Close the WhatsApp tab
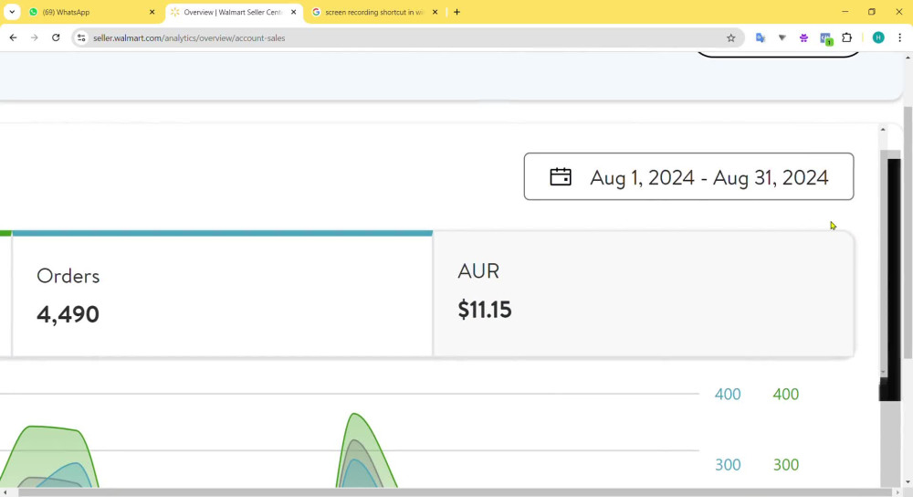This screenshot has height=497, width=913. [152, 12]
